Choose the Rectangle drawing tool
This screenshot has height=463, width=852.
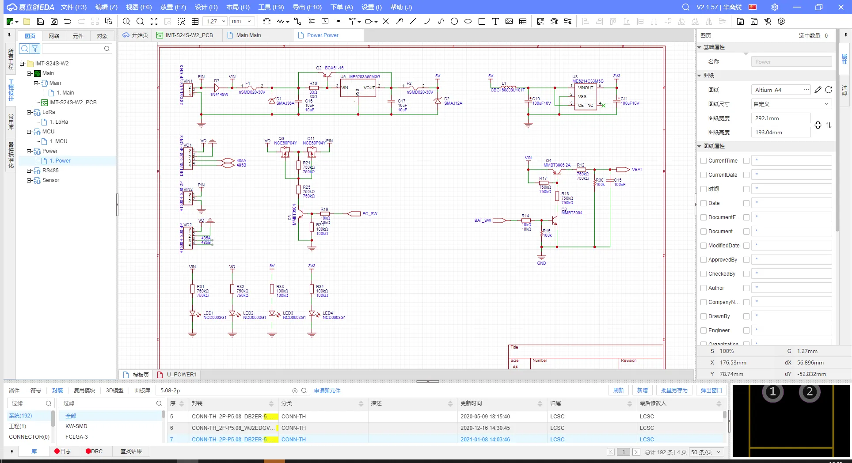[x=482, y=21]
